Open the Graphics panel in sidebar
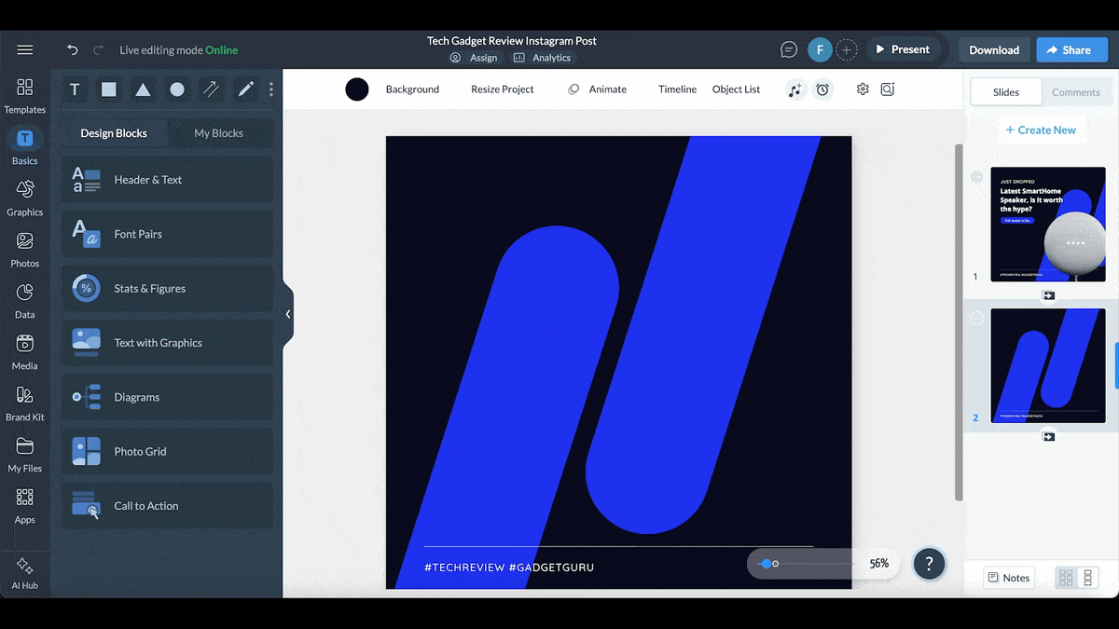This screenshot has height=629, width=1119. [25, 198]
